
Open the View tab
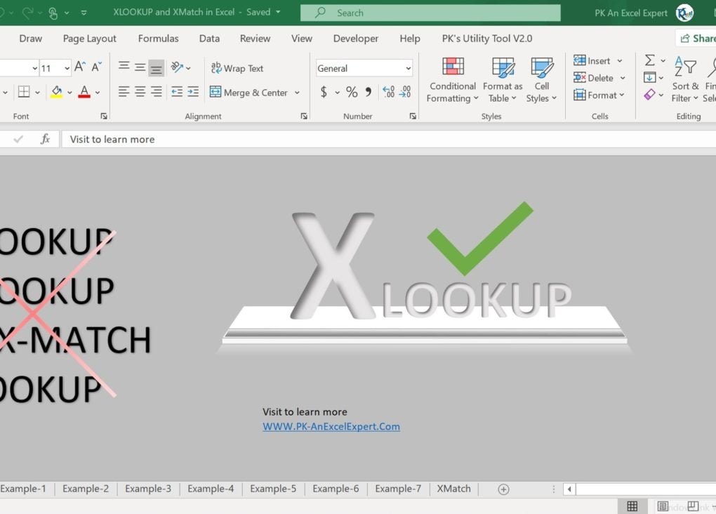coord(302,39)
